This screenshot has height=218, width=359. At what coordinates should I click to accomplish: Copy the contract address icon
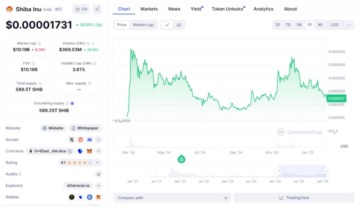(x=70, y=151)
